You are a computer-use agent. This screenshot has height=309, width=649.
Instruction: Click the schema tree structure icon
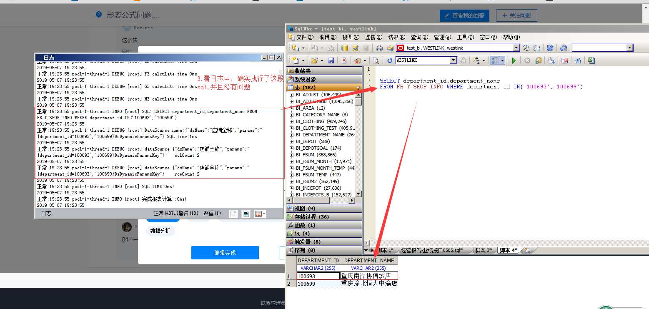tap(476, 60)
